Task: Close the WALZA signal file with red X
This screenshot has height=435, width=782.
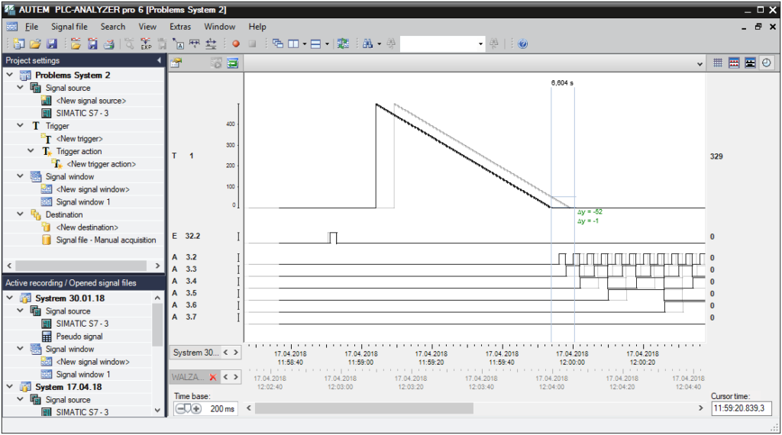Action: 213,377
